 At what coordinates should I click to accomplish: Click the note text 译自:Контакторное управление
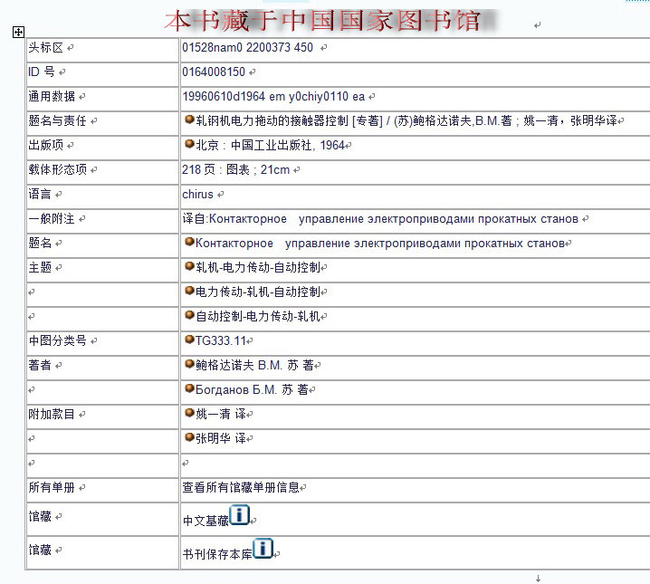pyautogui.click(x=380, y=219)
